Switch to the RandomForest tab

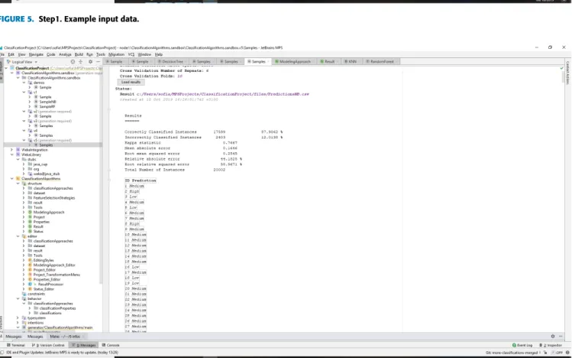380,61
